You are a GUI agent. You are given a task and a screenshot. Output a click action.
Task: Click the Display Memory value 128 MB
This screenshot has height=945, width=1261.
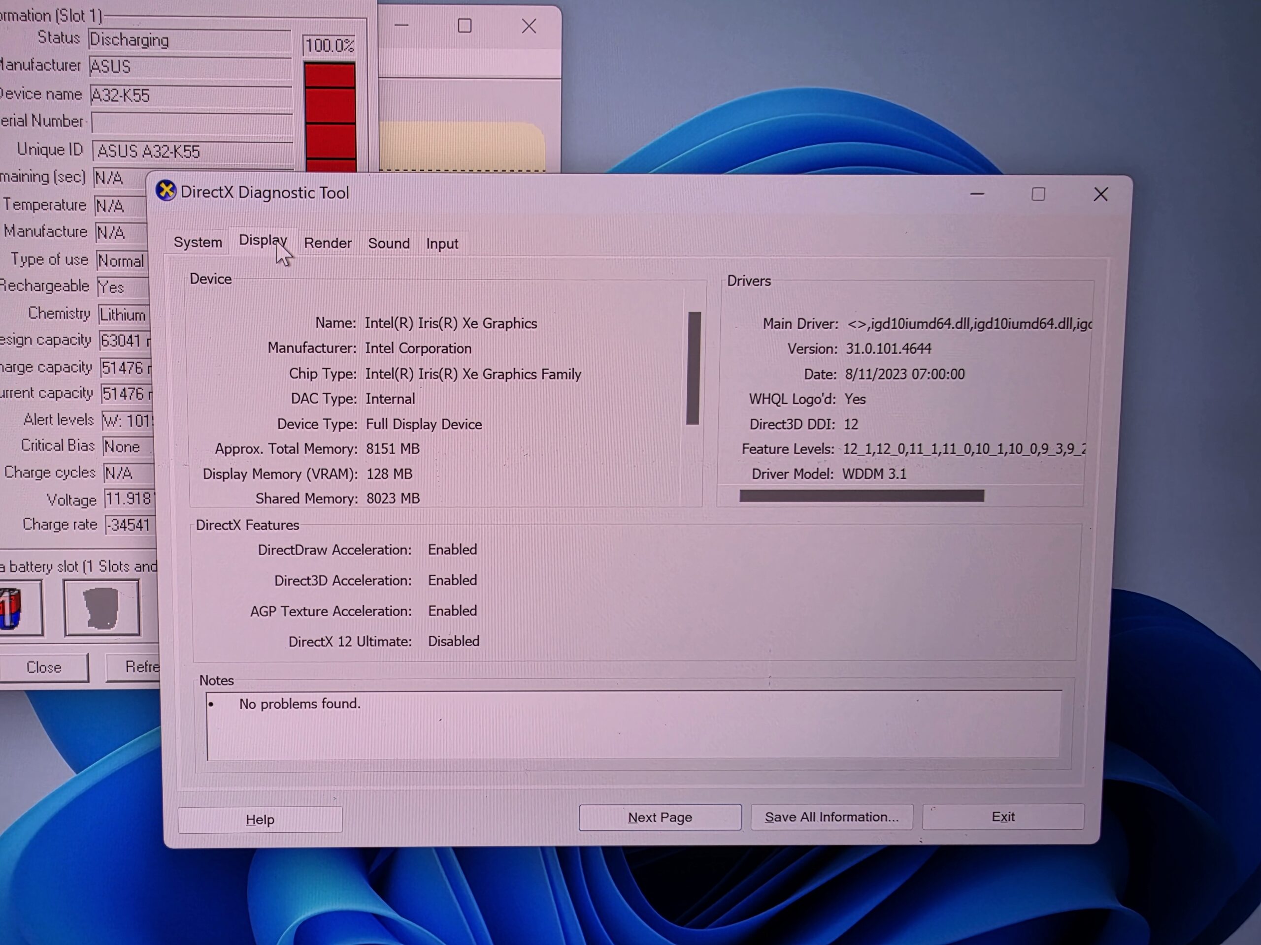pyautogui.click(x=389, y=474)
